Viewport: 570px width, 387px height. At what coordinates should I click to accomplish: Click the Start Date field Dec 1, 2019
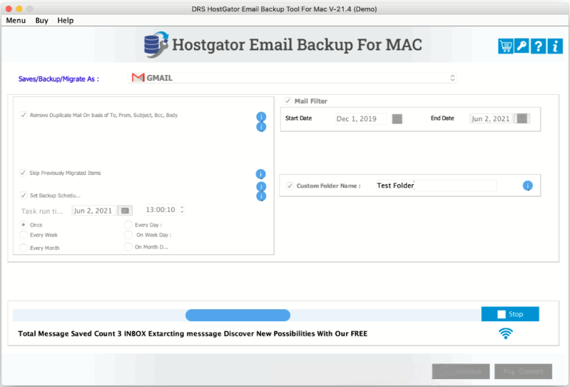(362, 119)
